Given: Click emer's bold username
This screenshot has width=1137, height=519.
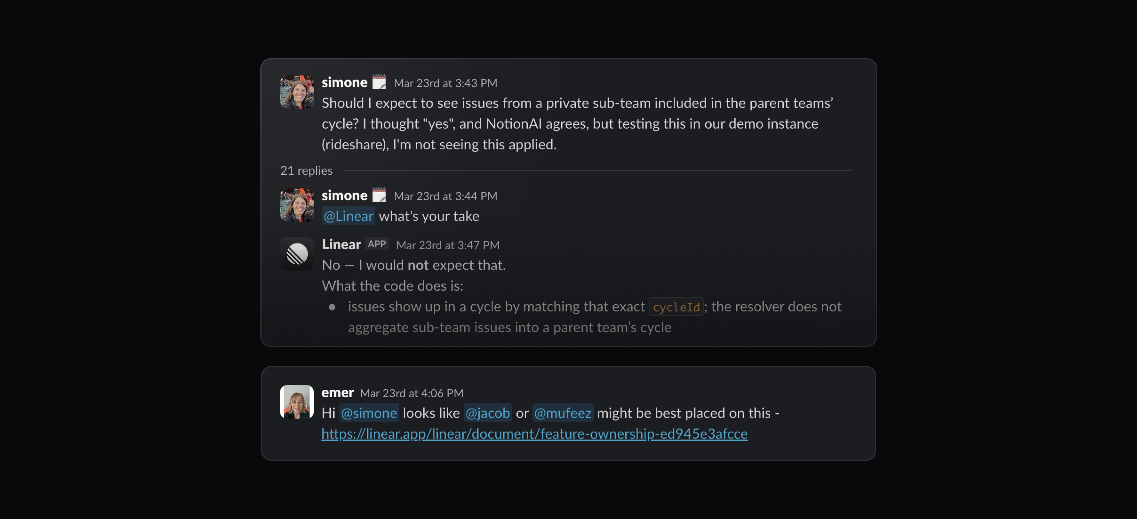Looking at the screenshot, I should [337, 392].
